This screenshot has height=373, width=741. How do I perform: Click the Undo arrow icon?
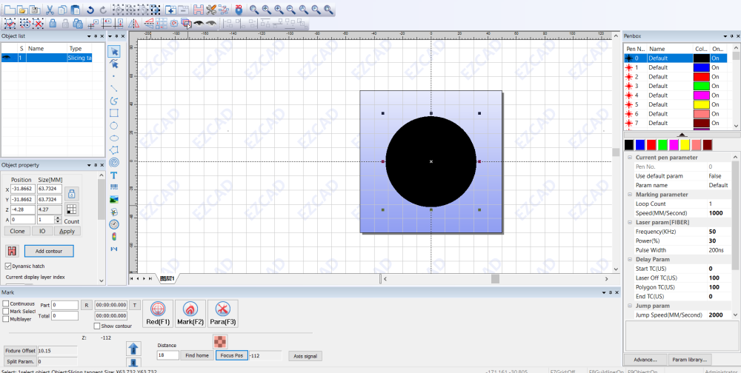click(x=90, y=9)
